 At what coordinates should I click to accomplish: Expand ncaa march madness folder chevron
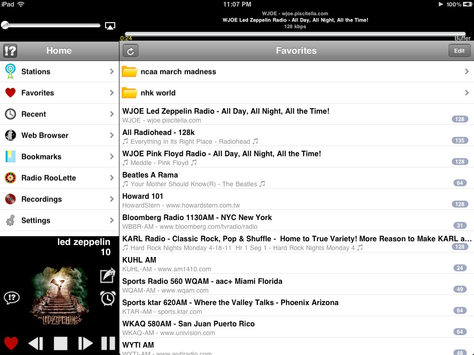point(467,72)
